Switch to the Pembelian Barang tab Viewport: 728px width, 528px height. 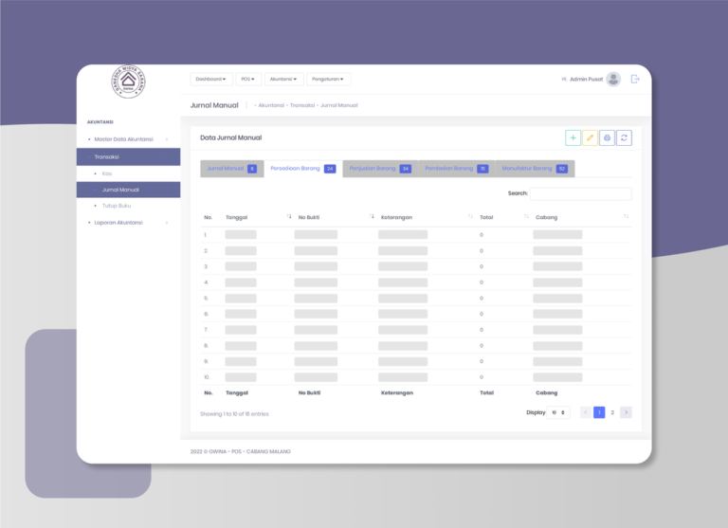[x=456, y=169]
